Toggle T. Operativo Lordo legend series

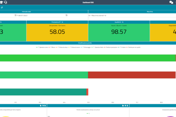pyautogui.click(x=41, y=47)
